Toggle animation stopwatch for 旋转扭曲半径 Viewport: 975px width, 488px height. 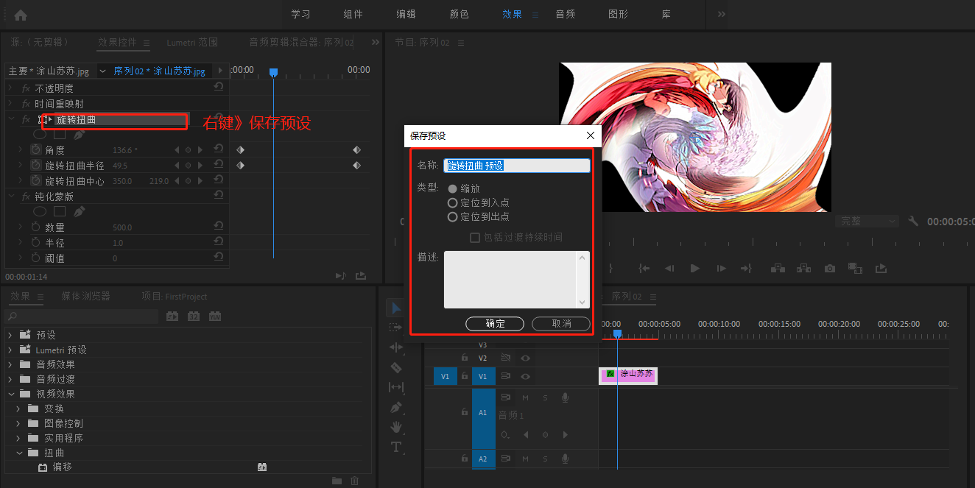[x=36, y=165]
